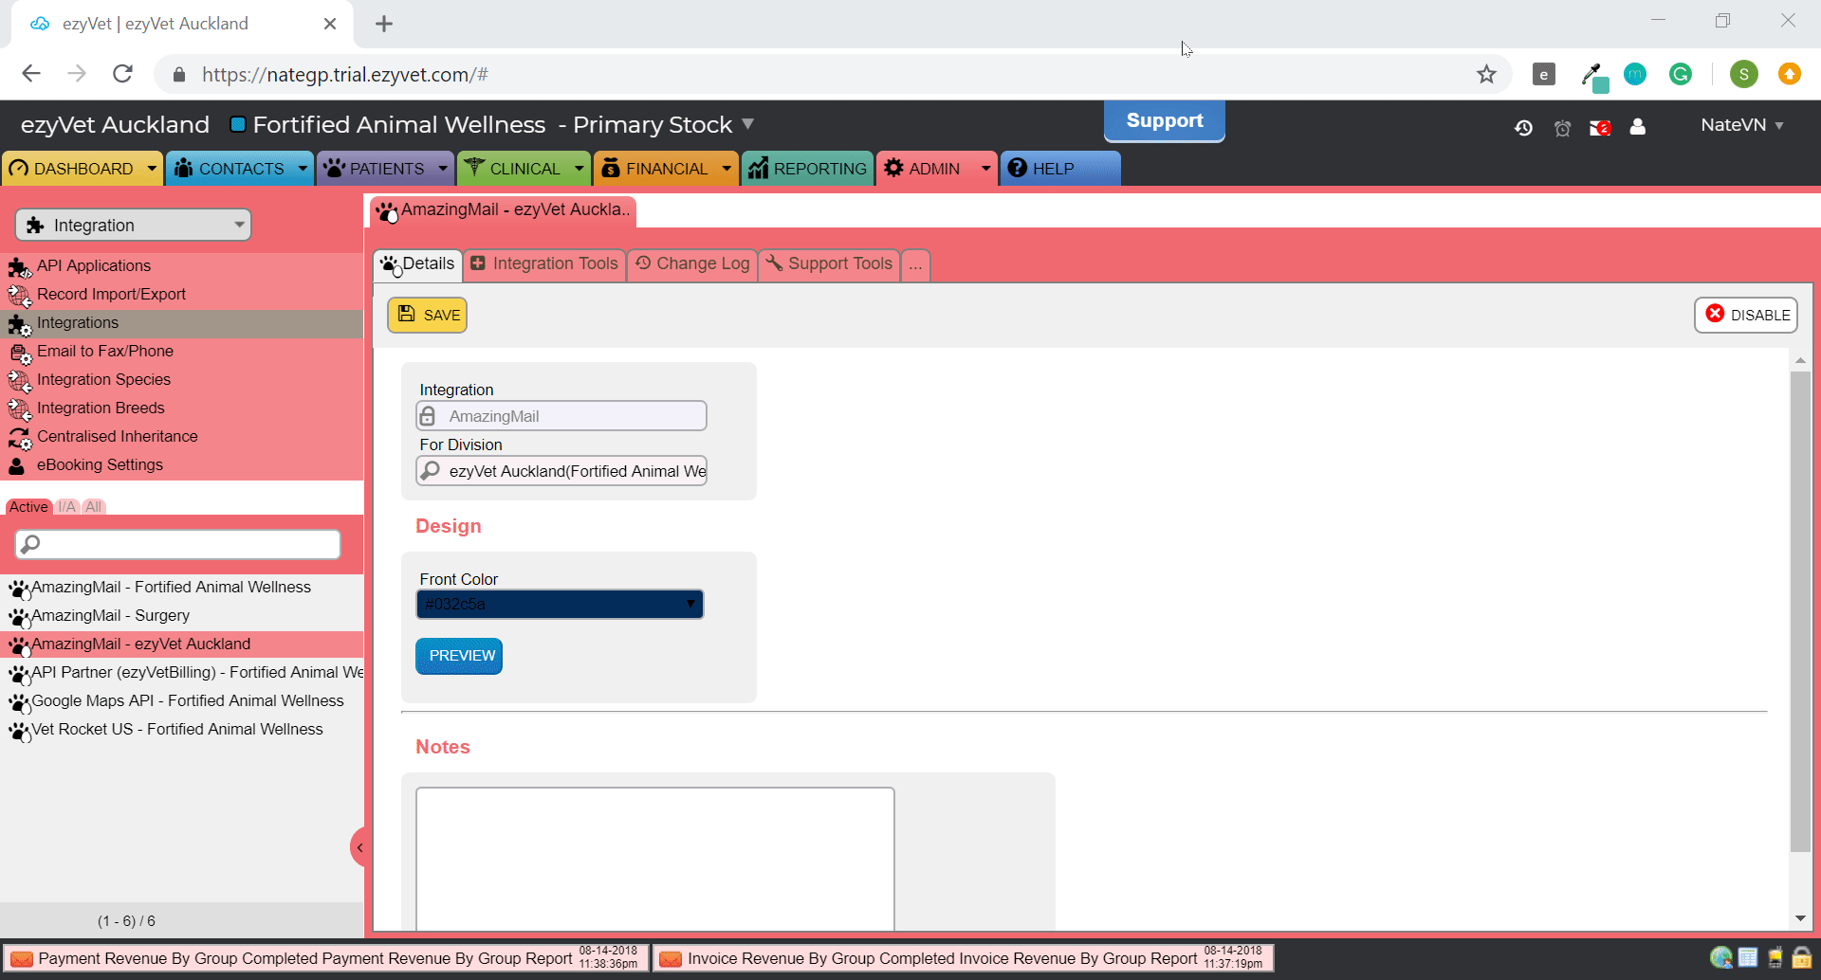The image size is (1821, 980).
Task: Click the globe icon in bottom status bar
Action: pos(1720,958)
